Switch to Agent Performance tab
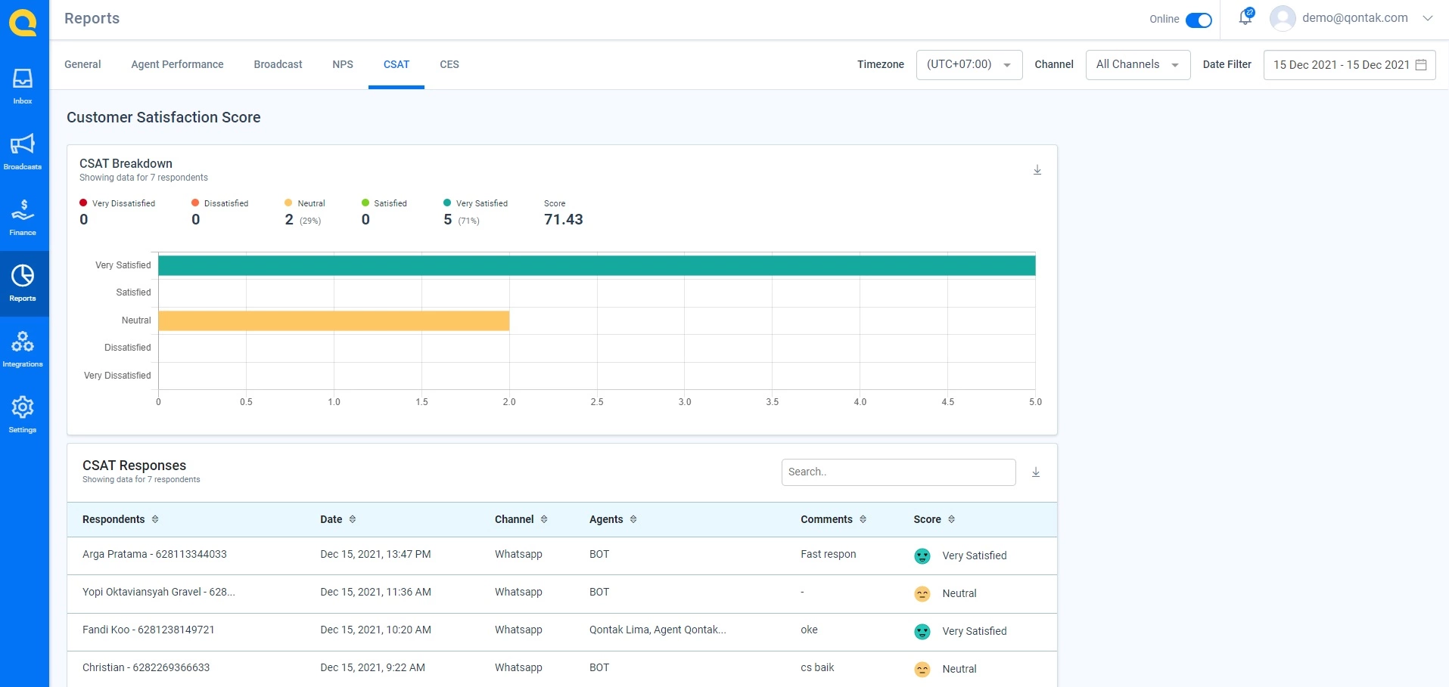Viewport: 1449px width, 687px height. [x=177, y=64]
